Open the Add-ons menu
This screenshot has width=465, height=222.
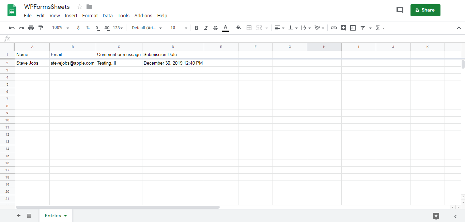[143, 16]
